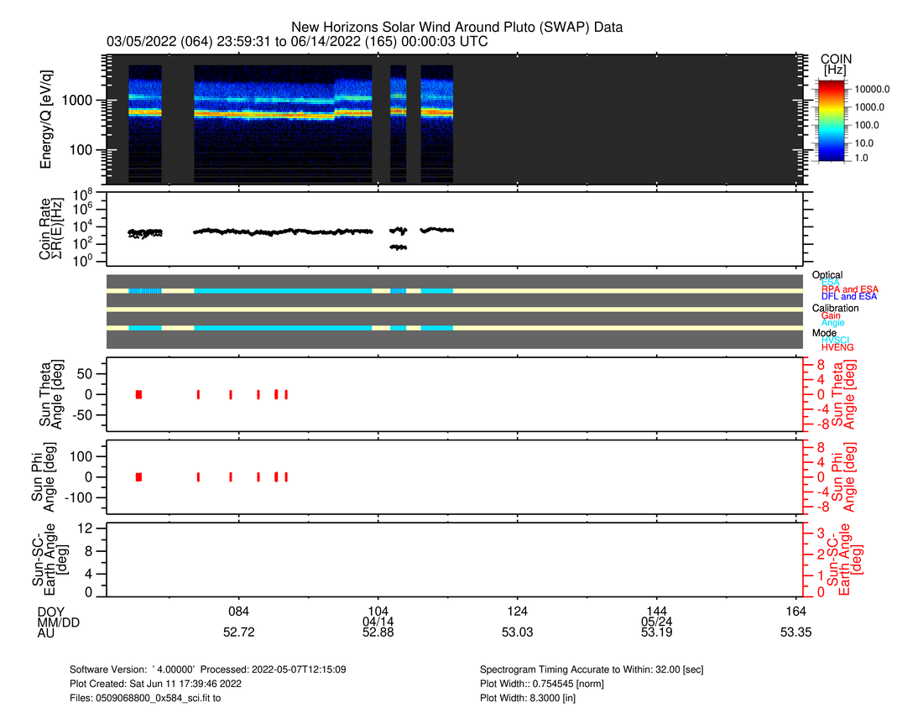Click the DOY 084 tick label
923x713 pixels.
(x=239, y=610)
